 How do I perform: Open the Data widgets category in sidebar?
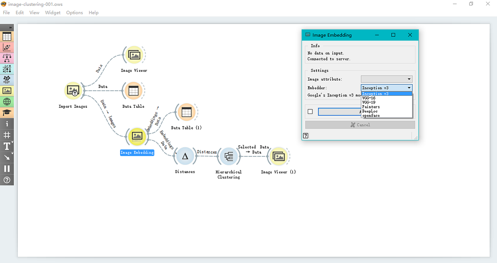7,36
